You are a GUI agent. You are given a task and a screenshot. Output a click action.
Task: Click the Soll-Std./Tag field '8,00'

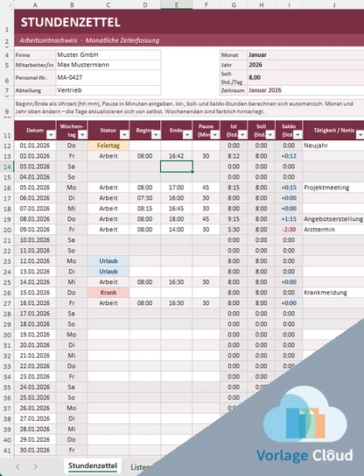click(305, 78)
